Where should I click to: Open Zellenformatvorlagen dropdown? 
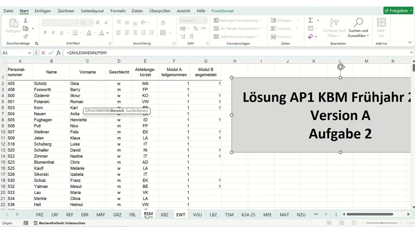(236, 37)
